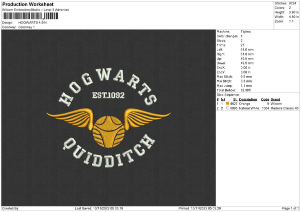Click the 'Wilcom' brand entry
Image resolution: width=301 pixels, height=212 pixels.
tap(276, 103)
